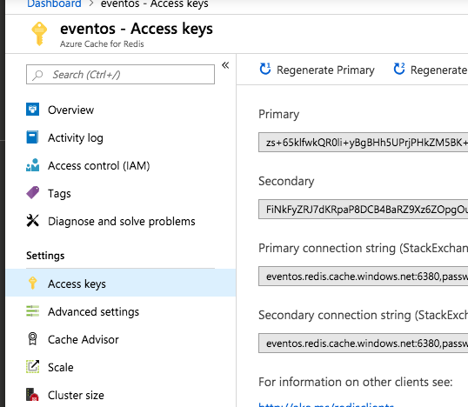Click the Search (Ctrl+/) input field

coord(120,74)
